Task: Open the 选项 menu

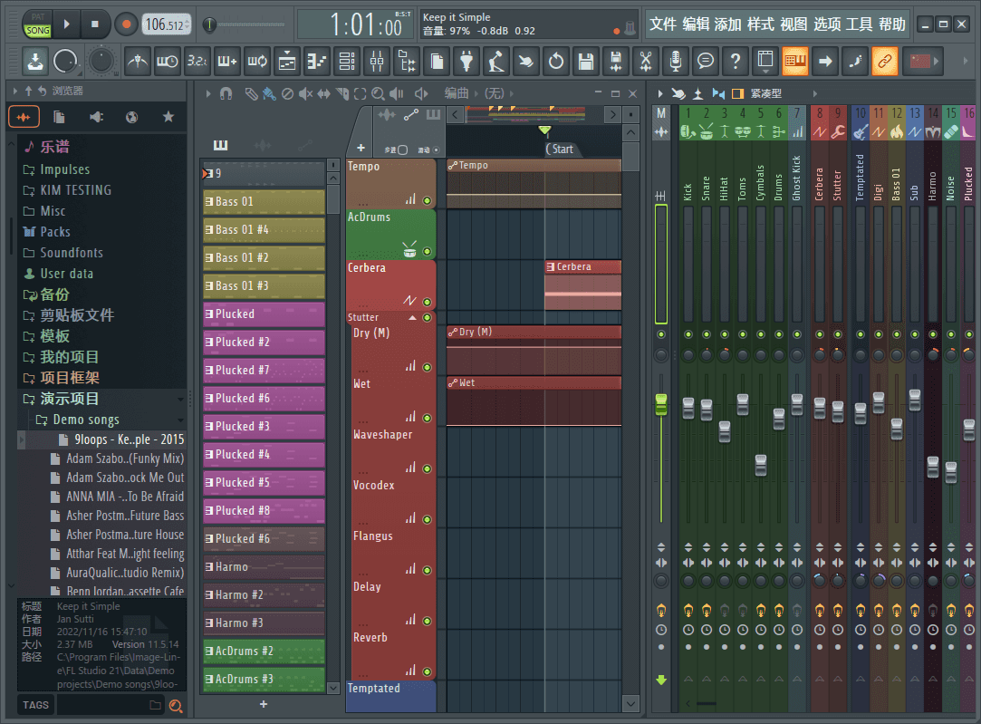Action: tap(827, 24)
